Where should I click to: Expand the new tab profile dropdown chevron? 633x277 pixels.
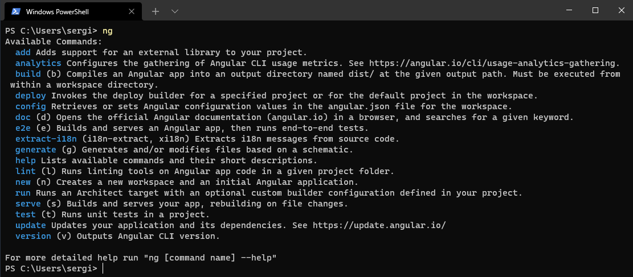click(175, 12)
